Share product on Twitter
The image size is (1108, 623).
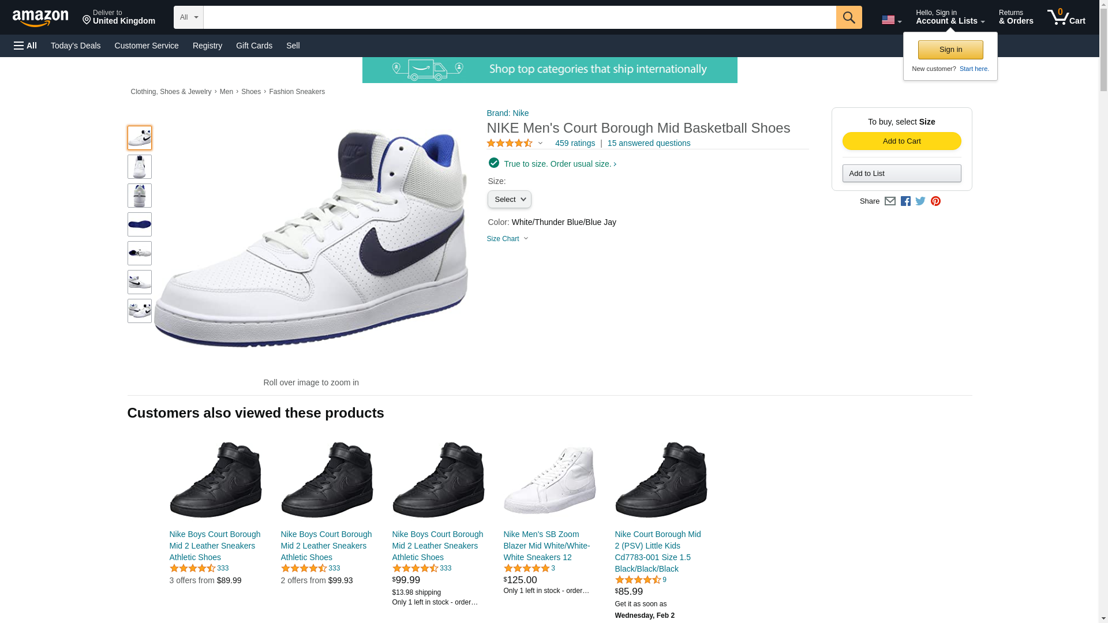click(920, 201)
